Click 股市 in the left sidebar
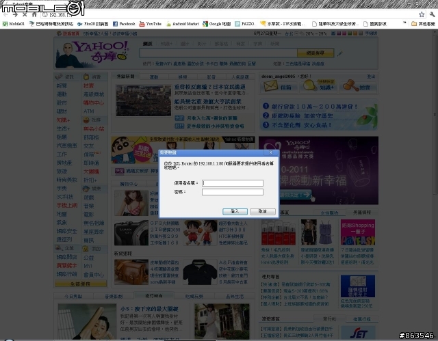Screen dimensions: 438x341 [62, 103]
